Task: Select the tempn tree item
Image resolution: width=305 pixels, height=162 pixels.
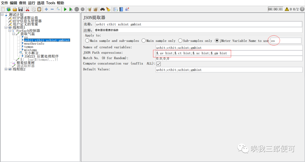Action: click(29, 47)
